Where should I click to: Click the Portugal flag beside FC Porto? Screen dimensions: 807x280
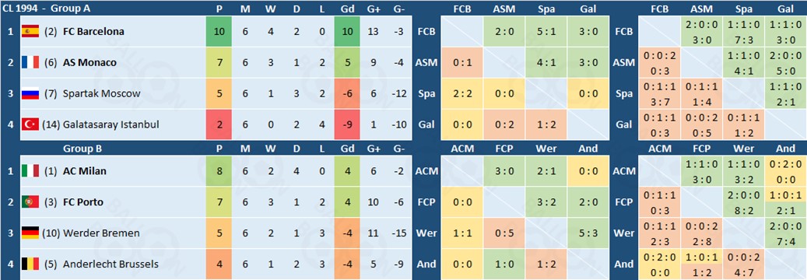(30, 202)
